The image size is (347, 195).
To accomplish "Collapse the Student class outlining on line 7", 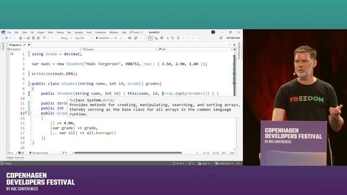I will (30, 84).
